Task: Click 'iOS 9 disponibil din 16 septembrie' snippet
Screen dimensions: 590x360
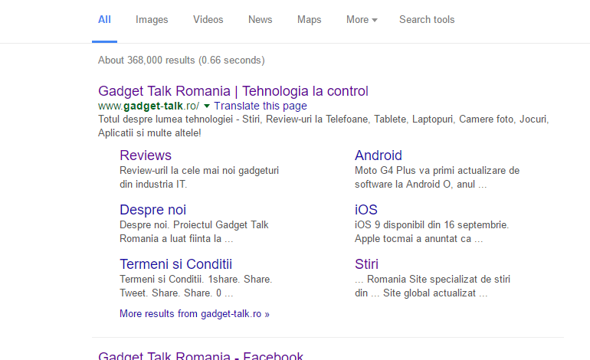Action: (431, 232)
